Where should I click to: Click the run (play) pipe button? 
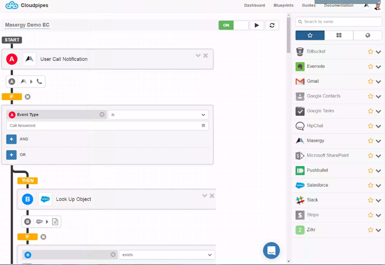pyautogui.click(x=257, y=25)
